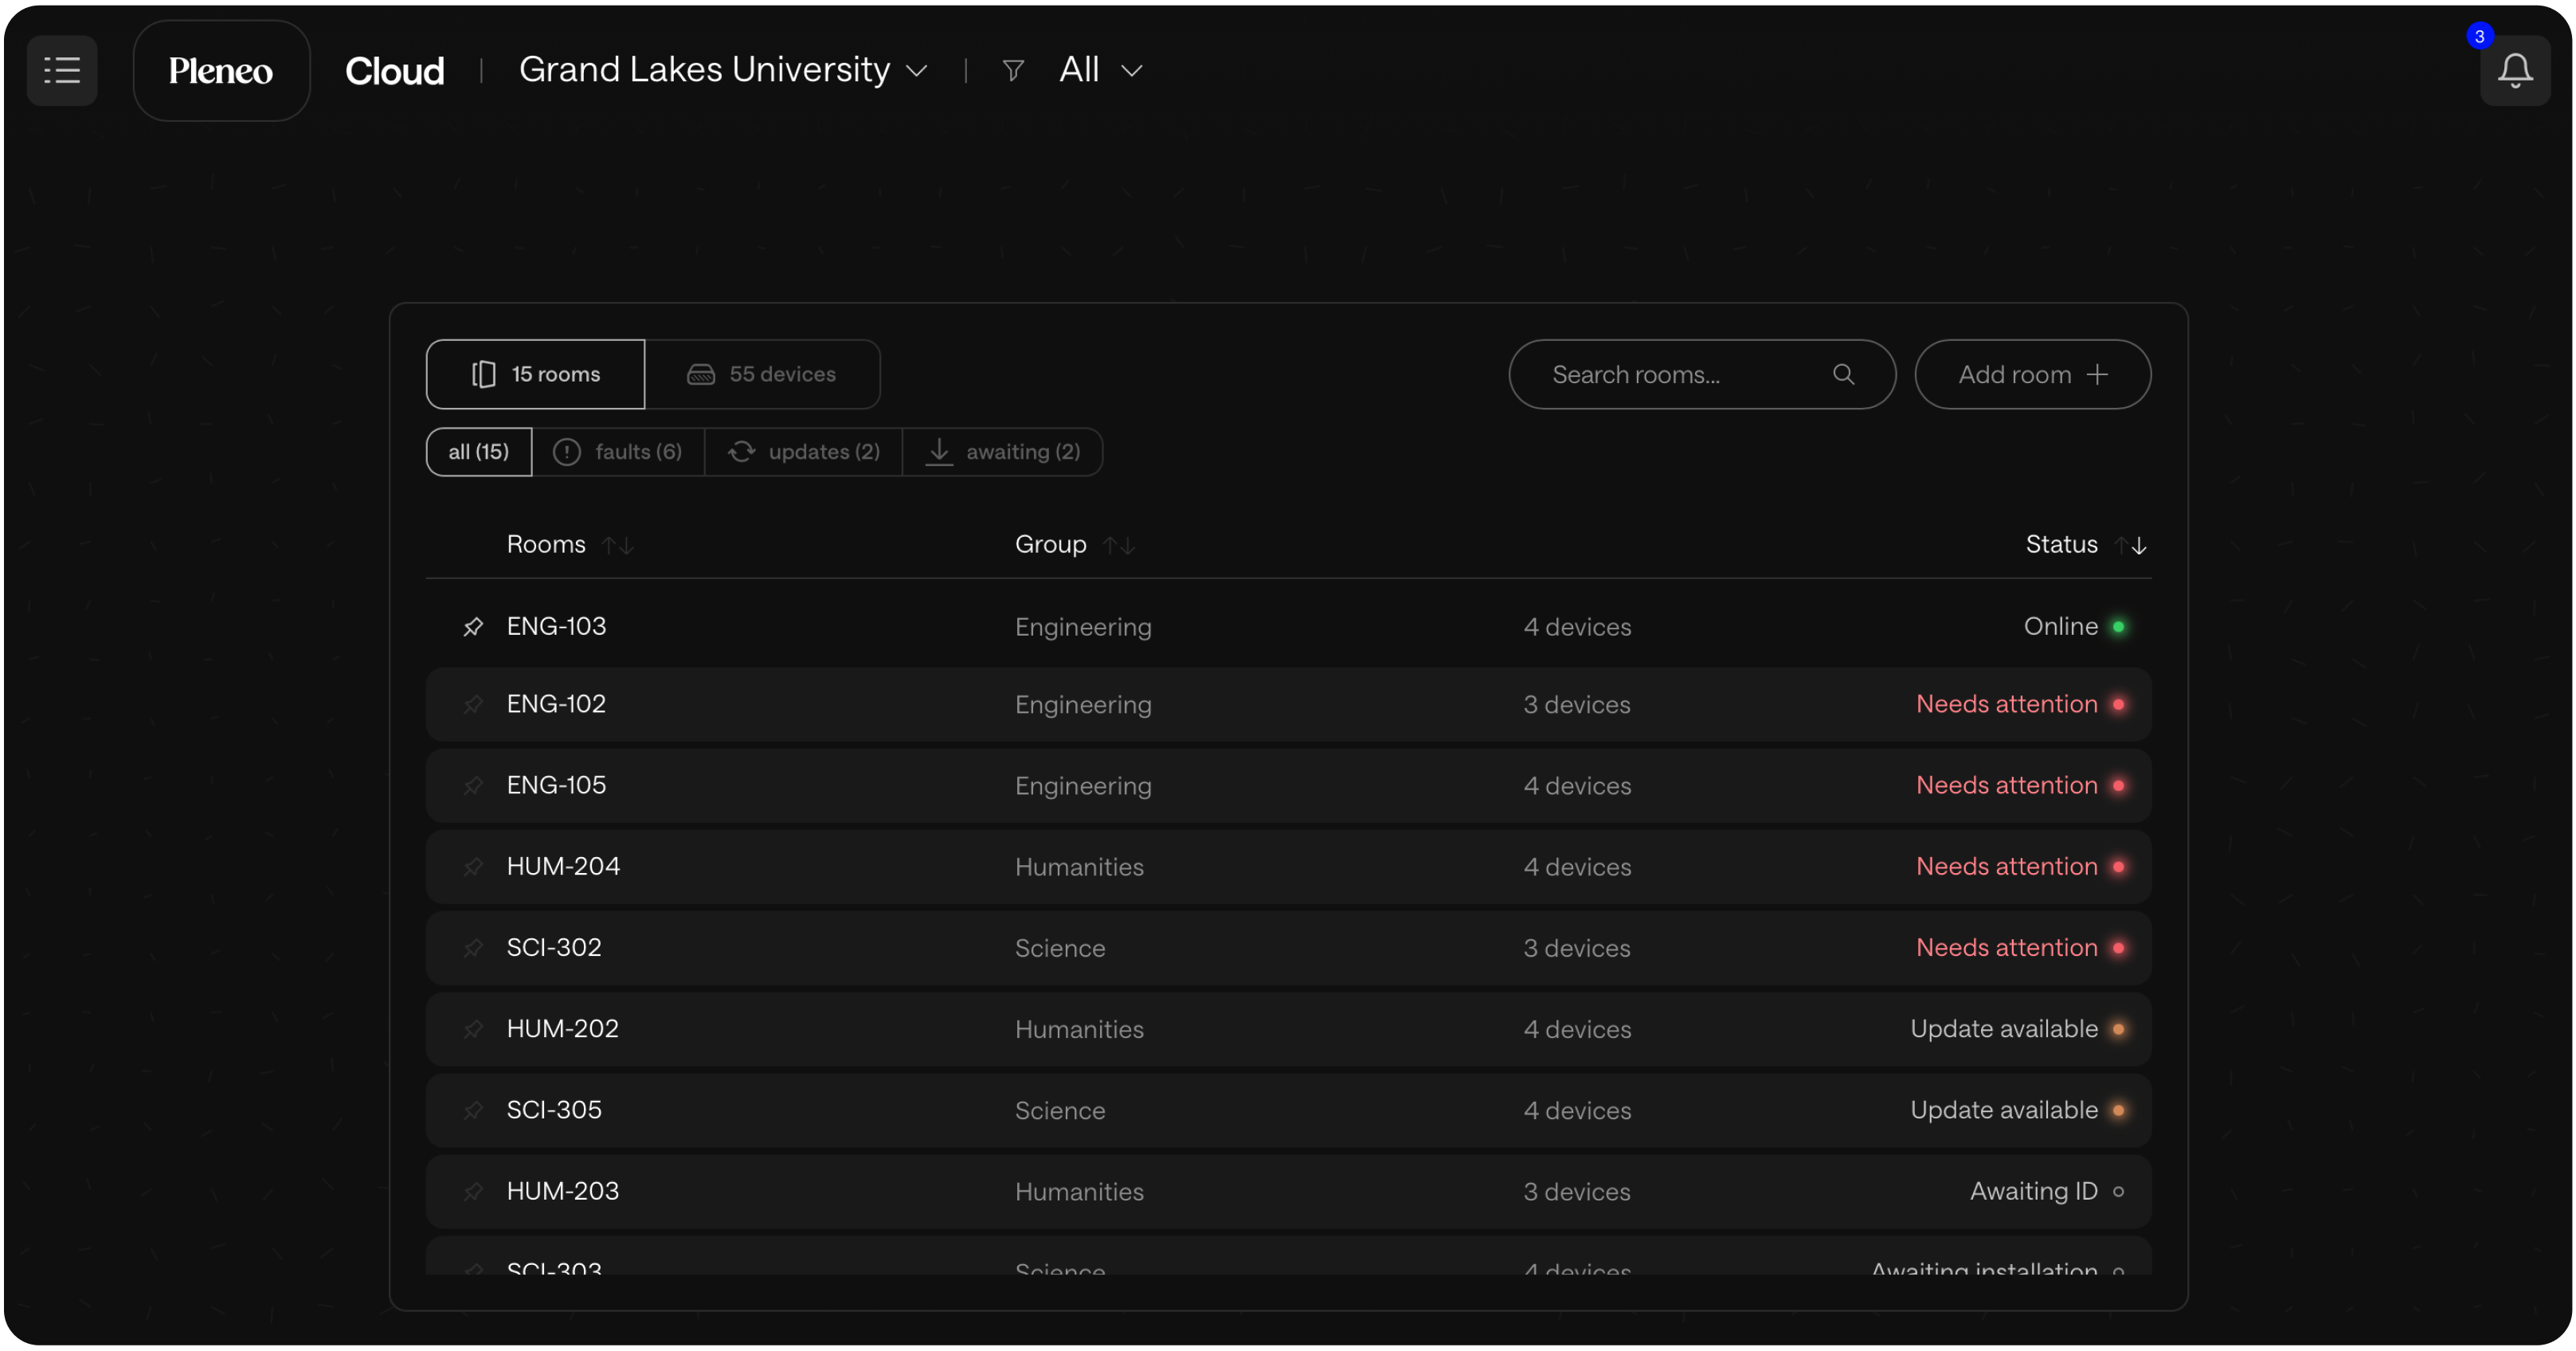Show the updates (2) filter tab

click(x=804, y=452)
